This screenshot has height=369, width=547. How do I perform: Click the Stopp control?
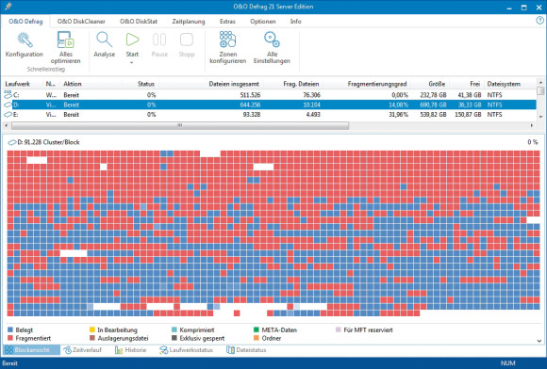point(187,44)
